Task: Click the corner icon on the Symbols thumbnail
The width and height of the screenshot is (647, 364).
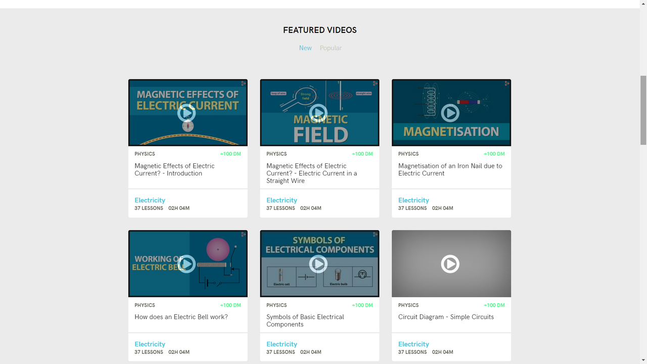Action: [x=375, y=235]
